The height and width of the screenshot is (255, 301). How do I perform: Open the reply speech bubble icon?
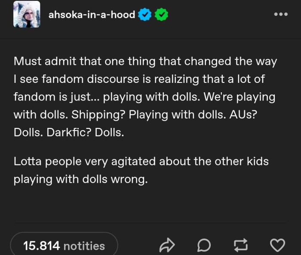click(203, 246)
